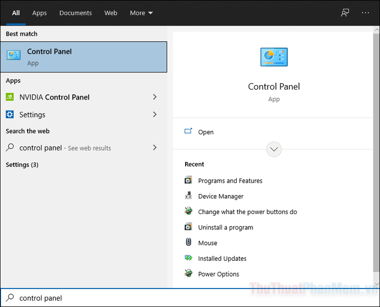Switch to the Documents tab
The width and height of the screenshot is (380, 307).
pyautogui.click(x=75, y=13)
